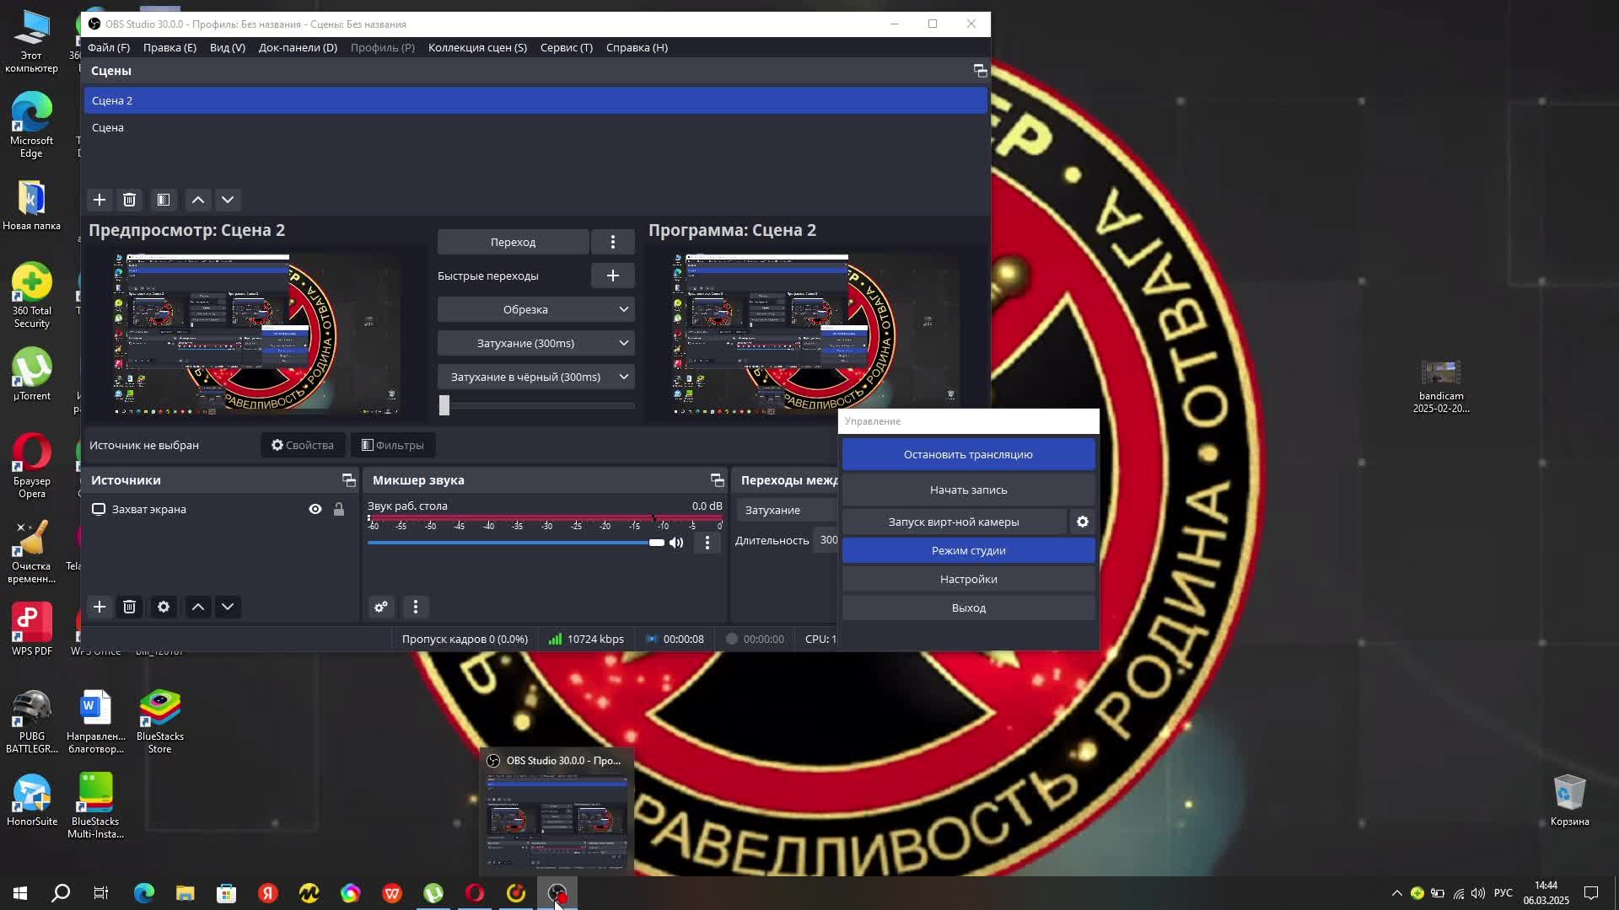
Task: Click Программа program output thumbnail
Action: (816, 335)
